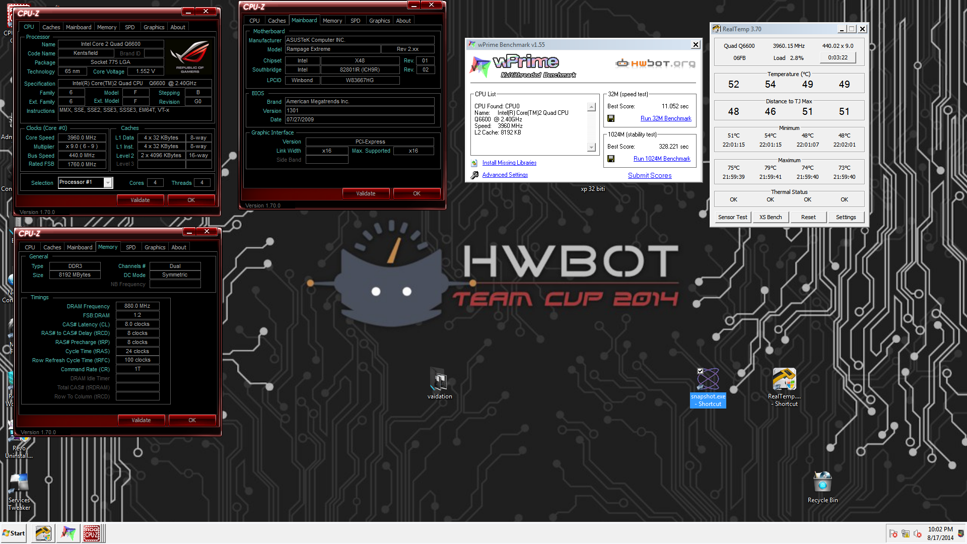Open About tab in top-left CPU-Z window
967x544 pixels.
[x=178, y=27]
